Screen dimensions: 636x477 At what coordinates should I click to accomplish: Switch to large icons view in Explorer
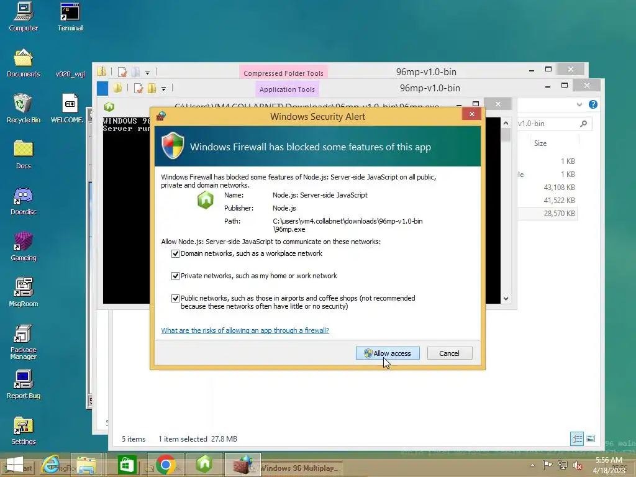[591, 438]
